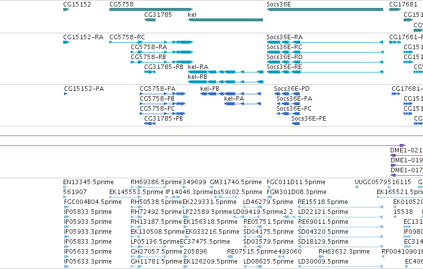Select the CG5758 gene bar
The height and width of the screenshot is (269, 423).
click(x=151, y=9)
